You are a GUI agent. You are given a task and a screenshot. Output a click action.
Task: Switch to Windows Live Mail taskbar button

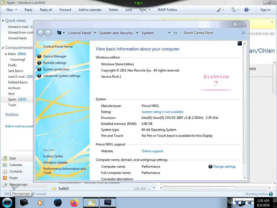(91, 203)
